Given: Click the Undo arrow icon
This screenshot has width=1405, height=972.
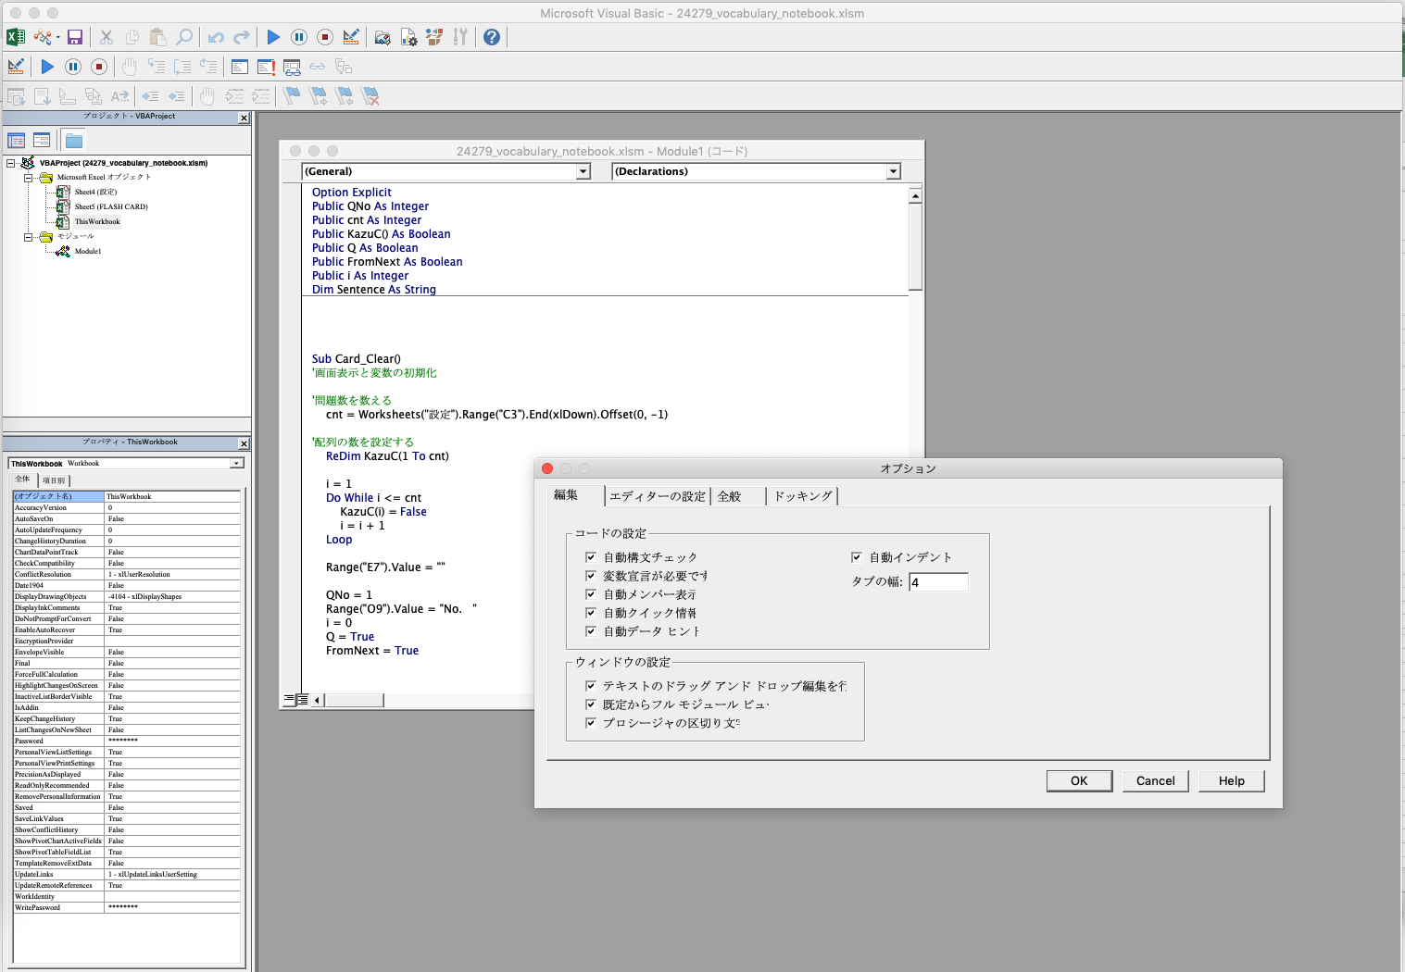Looking at the screenshot, I should click(x=216, y=37).
